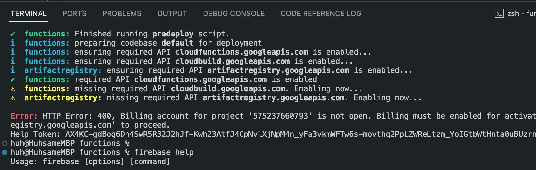The height and width of the screenshot is (170, 536).
Task: Click the warning triangle beside artifactregistry missing line
Action: click(13, 98)
